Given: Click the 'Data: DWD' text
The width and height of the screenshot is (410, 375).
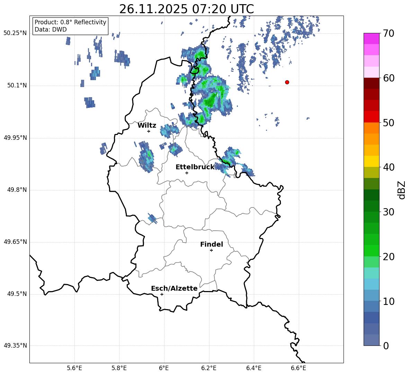Looking at the screenshot, I should pyautogui.click(x=51, y=29).
